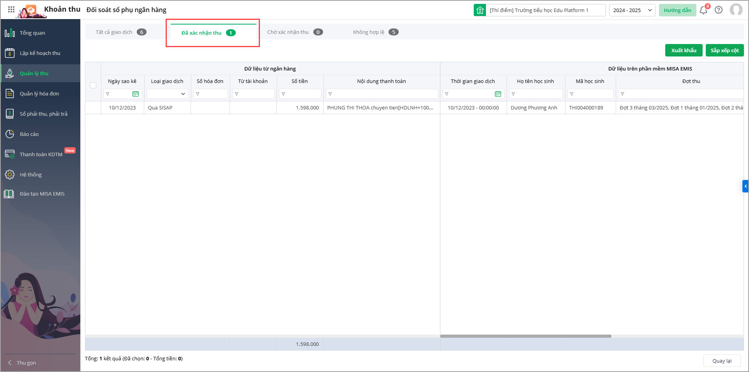This screenshot has width=749, height=372.
Task: Click filter funnel icon under Từ tài khoản
Action: tap(237, 94)
